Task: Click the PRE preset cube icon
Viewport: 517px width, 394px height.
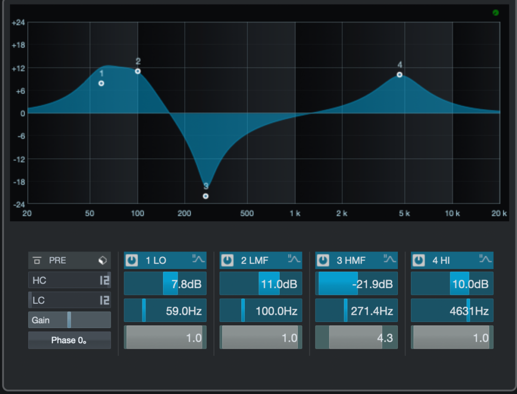Action: click(102, 260)
